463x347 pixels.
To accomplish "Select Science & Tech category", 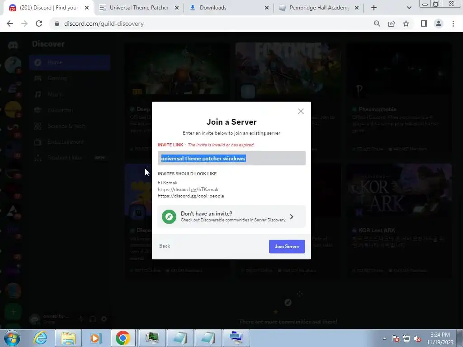I will point(70,126).
